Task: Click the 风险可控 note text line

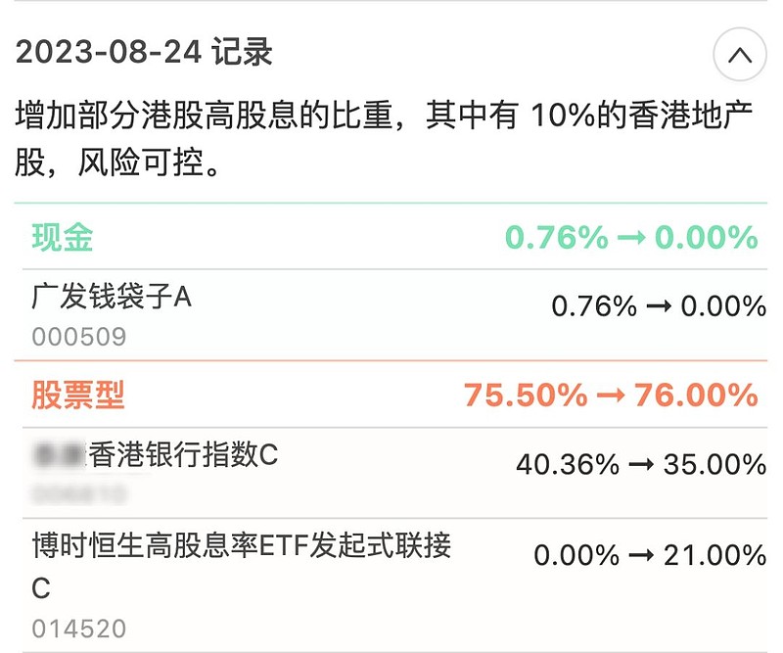Action: pyautogui.click(x=117, y=163)
